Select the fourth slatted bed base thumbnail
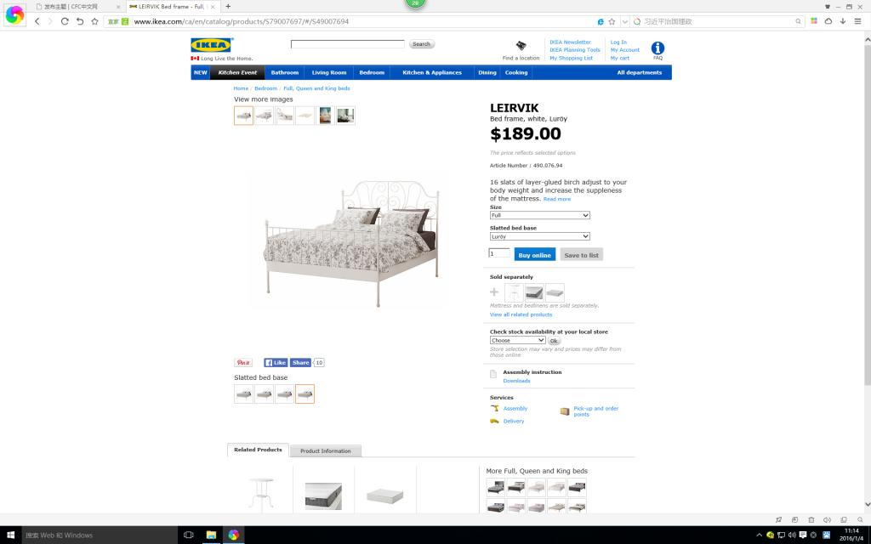871x544 pixels. click(x=305, y=394)
